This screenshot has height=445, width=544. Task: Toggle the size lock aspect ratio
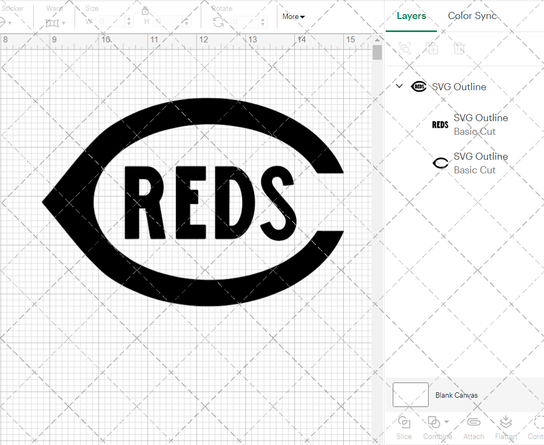pyautogui.click(x=145, y=10)
